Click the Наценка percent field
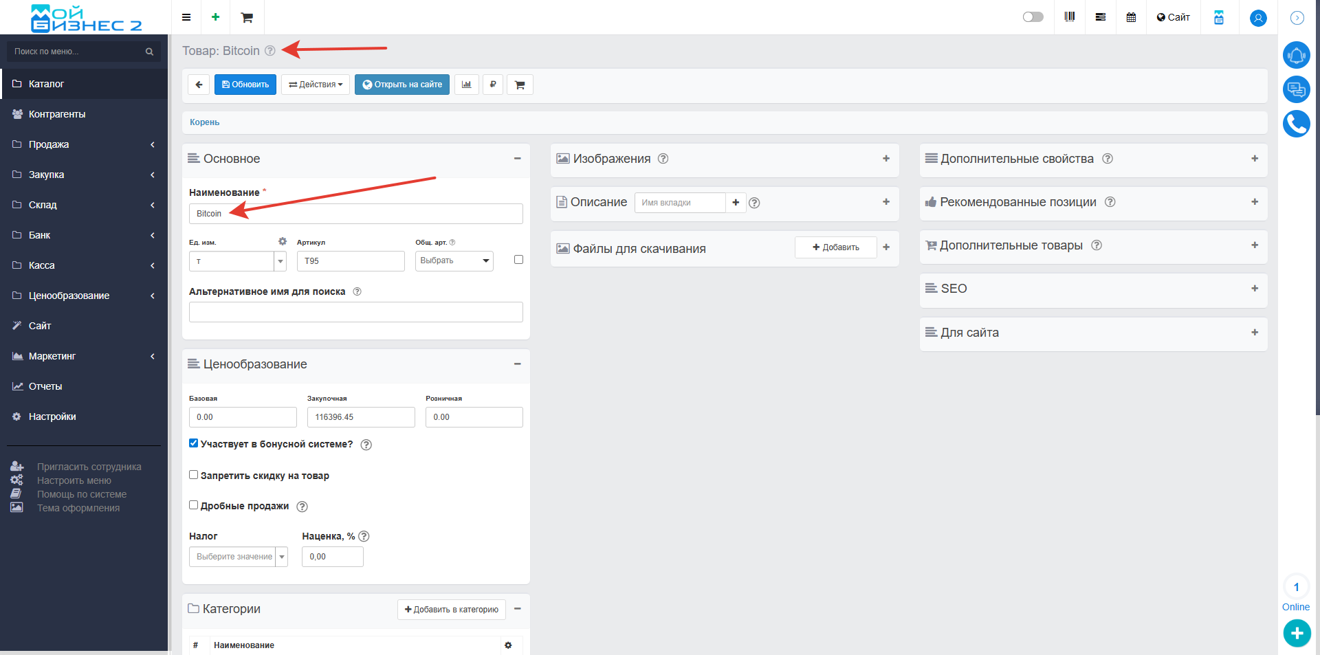Image resolution: width=1320 pixels, height=655 pixels. pyautogui.click(x=333, y=557)
